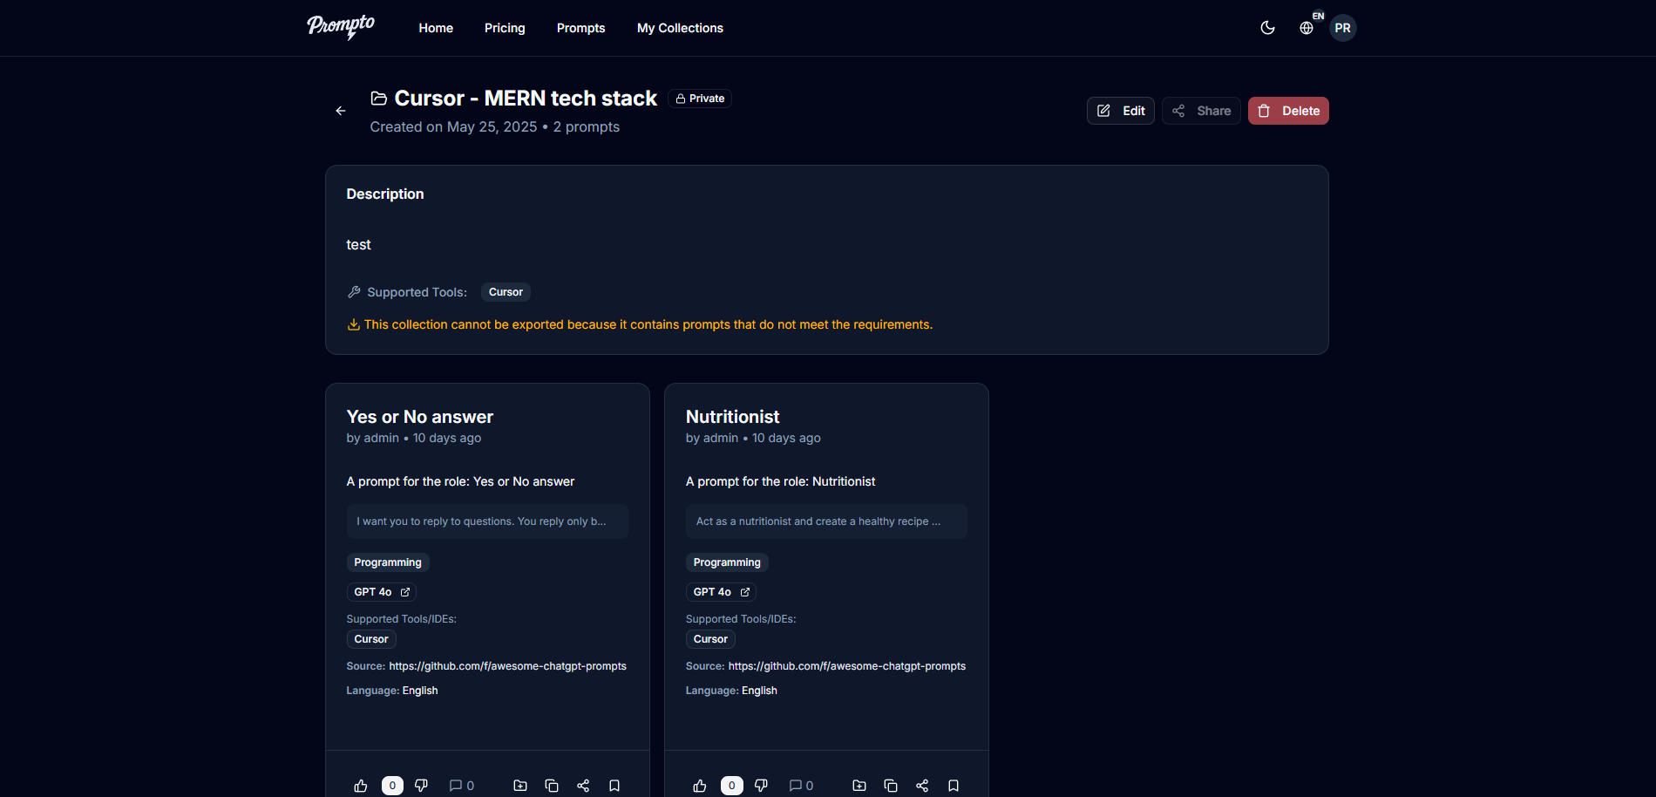Toggle dark mode moon icon
Viewport: 1656px width, 797px height.
(x=1268, y=28)
